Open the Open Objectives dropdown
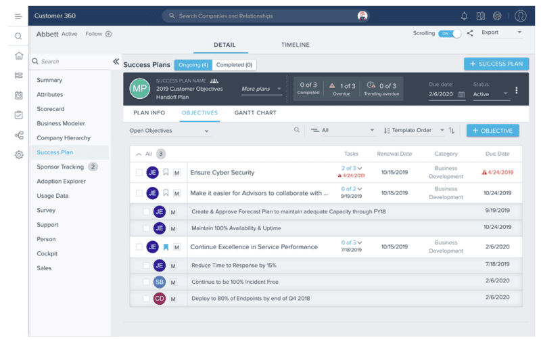 pos(169,131)
